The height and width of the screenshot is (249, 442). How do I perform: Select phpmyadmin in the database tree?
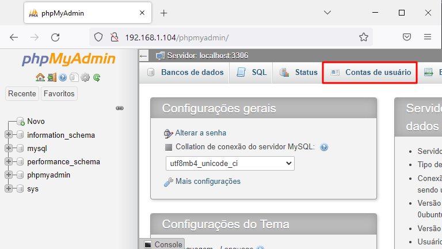(48, 175)
